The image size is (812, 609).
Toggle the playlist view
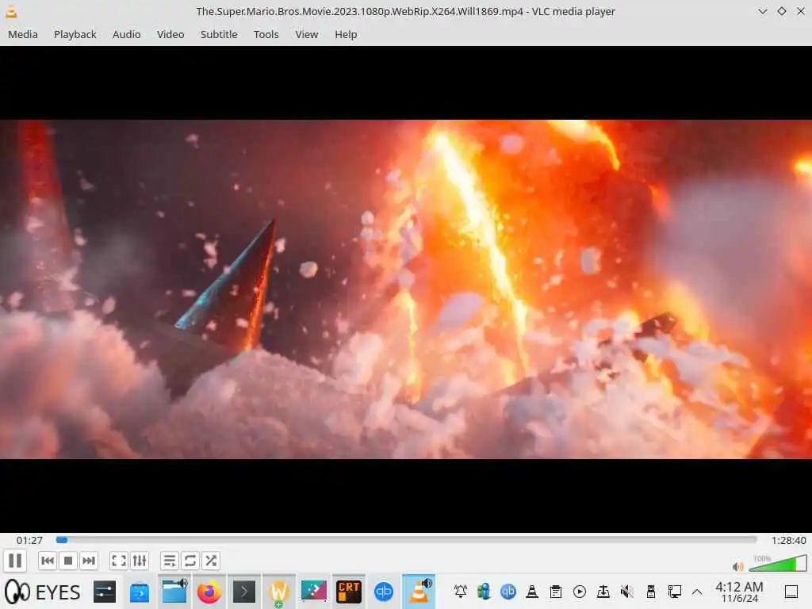click(x=170, y=561)
